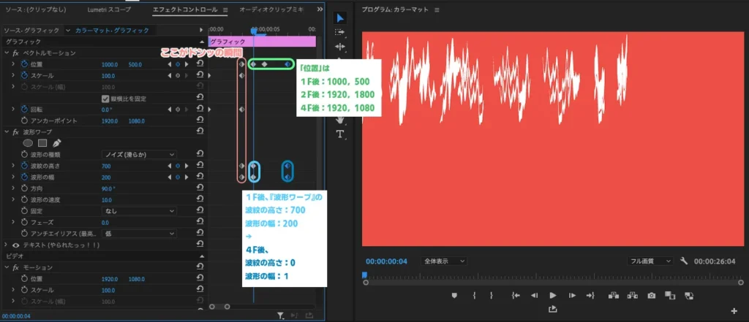Collapse the ベクトルモーション effect group
This screenshot has height=322, width=749.
(x=6, y=53)
